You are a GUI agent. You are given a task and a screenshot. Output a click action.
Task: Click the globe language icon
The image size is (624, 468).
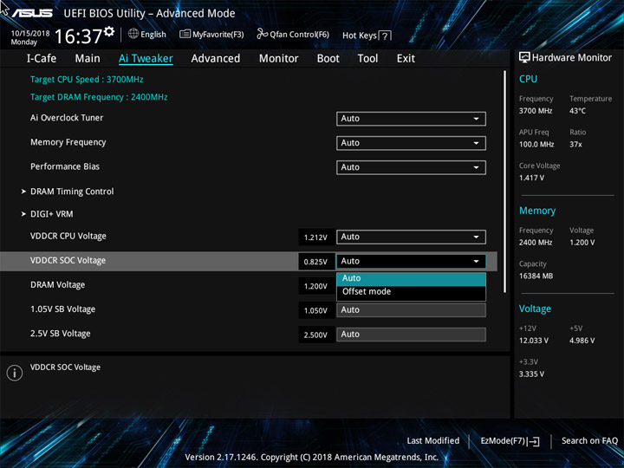coord(133,34)
